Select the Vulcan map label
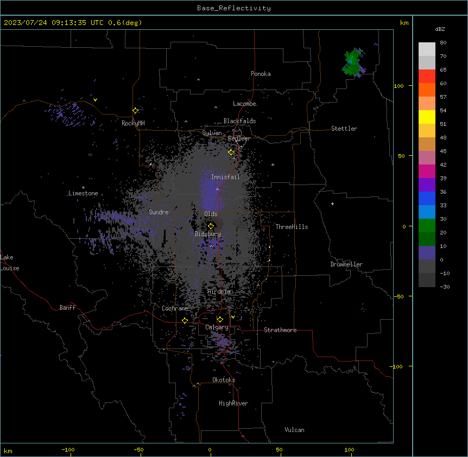The image size is (468, 457). 294,430
